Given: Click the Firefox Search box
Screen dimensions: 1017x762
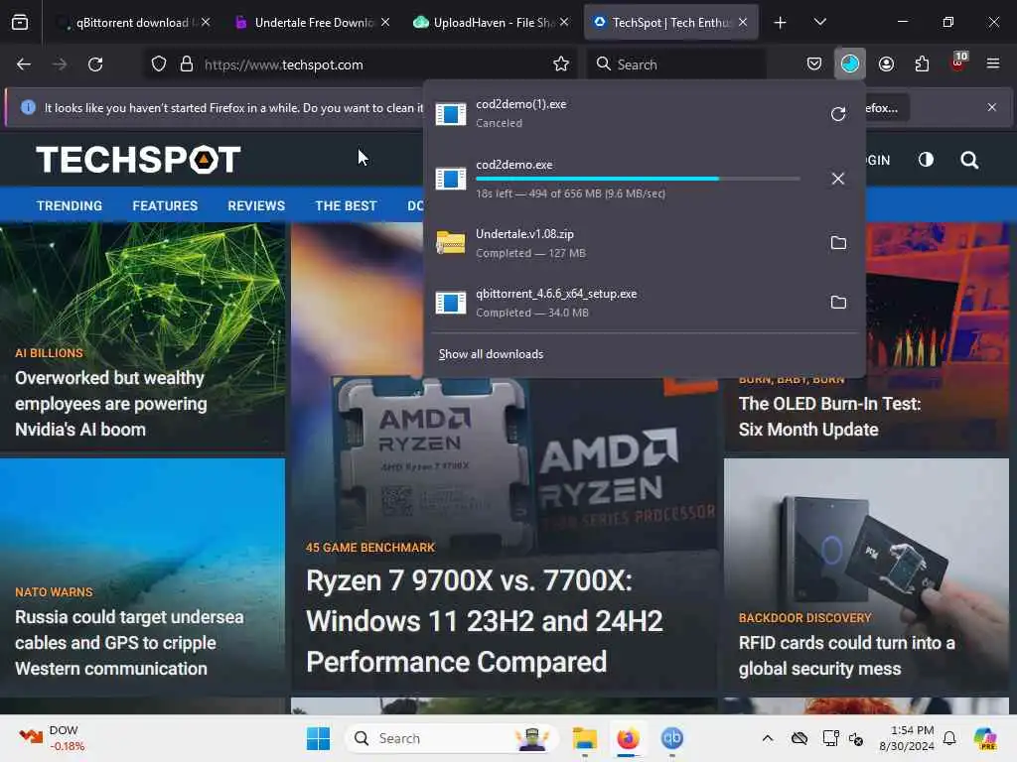Looking at the screenshot, I should pyautogui.click(x=676, y=64).
